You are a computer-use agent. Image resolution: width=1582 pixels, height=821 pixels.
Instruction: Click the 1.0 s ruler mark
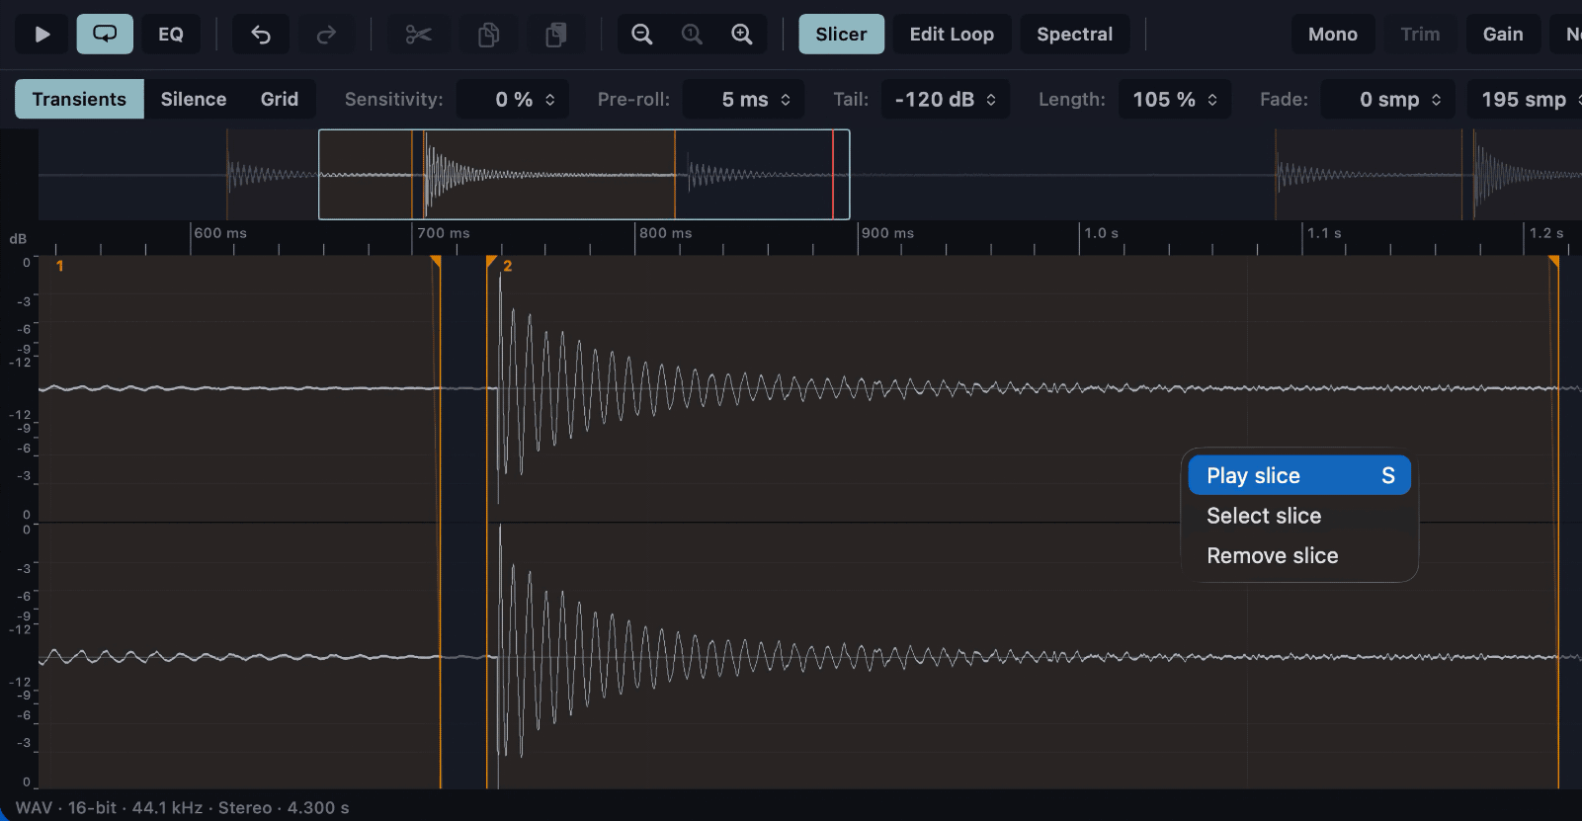pyautogui.click(x=1101, y=233)
